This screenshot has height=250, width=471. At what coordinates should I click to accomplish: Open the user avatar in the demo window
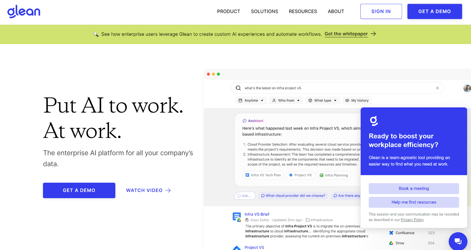pos(467,88)
